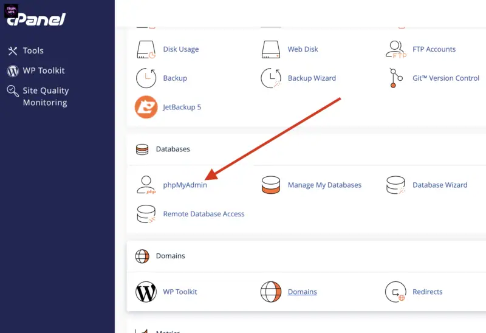
Task: Click the cPanel logo
Action: [x=36, y=19]
